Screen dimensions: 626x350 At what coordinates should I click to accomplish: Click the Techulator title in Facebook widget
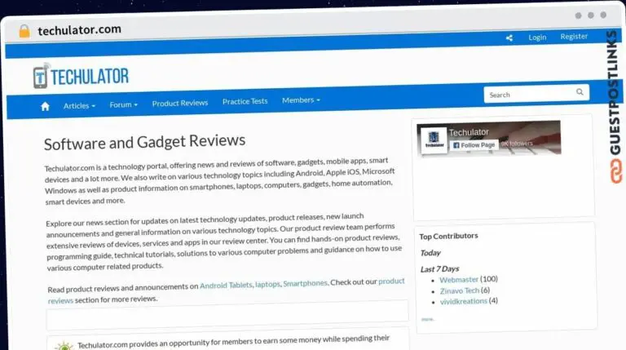coord(469,132)
